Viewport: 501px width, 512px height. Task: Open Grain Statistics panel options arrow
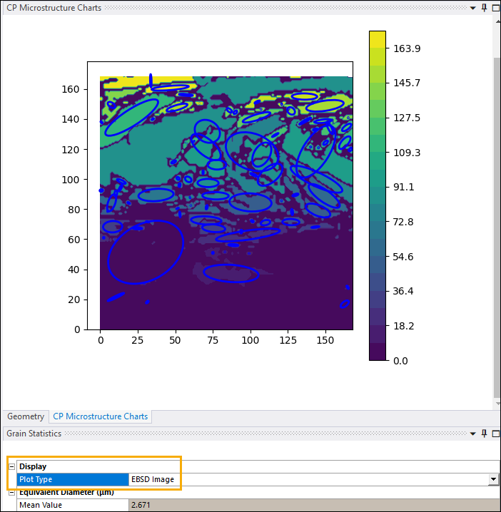point(472,433)
